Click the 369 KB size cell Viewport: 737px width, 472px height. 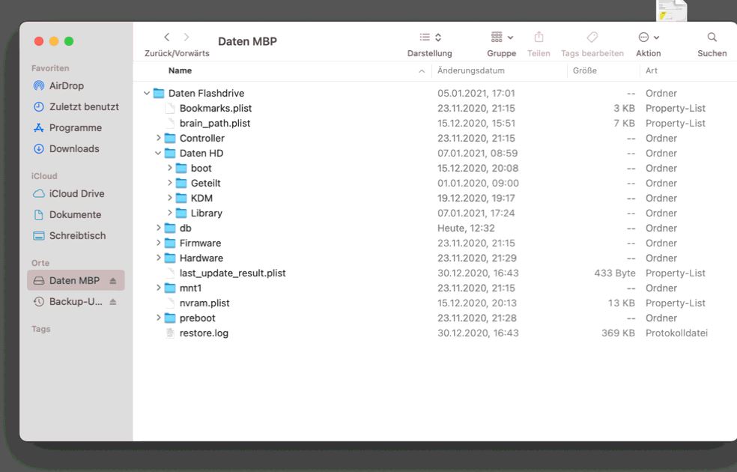tap(618, 333)
